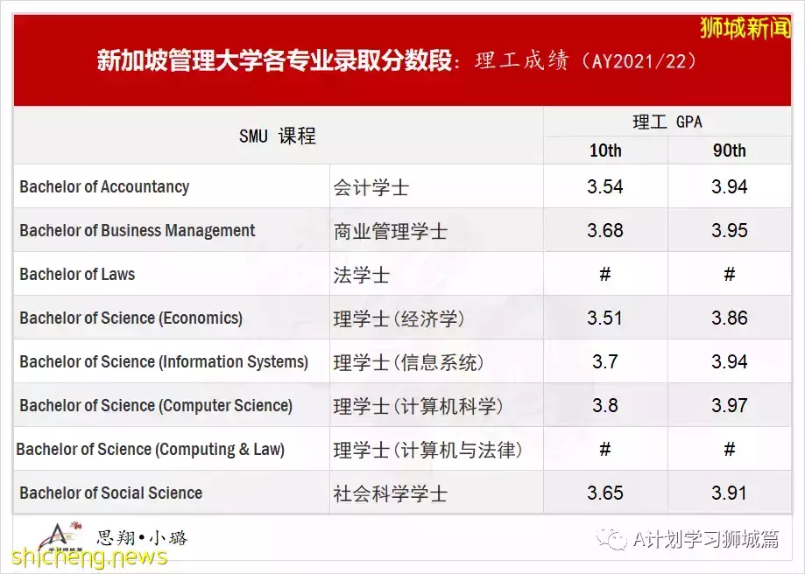805x574 pixels.
Task: Click the Bachelor of Laws 10th '#' cell
Action: coord(605,275)
